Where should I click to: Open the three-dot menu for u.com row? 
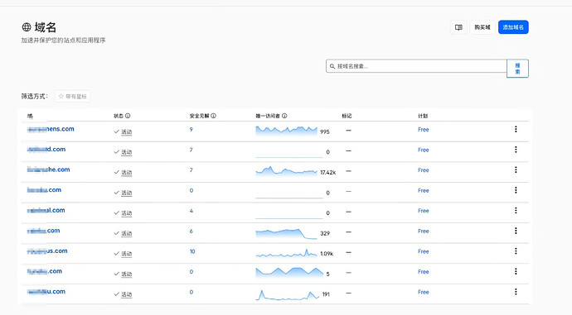[x=516, y=292]
